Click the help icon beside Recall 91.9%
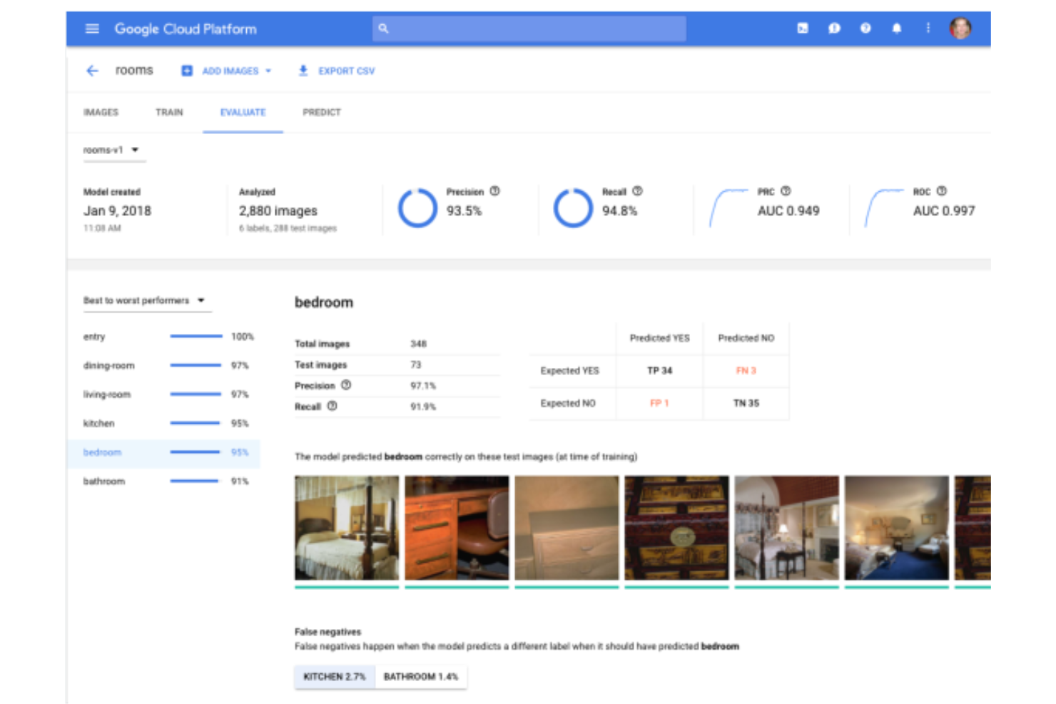 pyautogui.click(x=331, y=406)
